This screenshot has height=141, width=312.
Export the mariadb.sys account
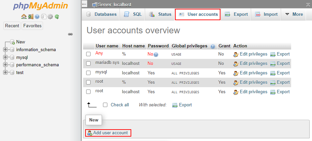(x=280, y=64)
